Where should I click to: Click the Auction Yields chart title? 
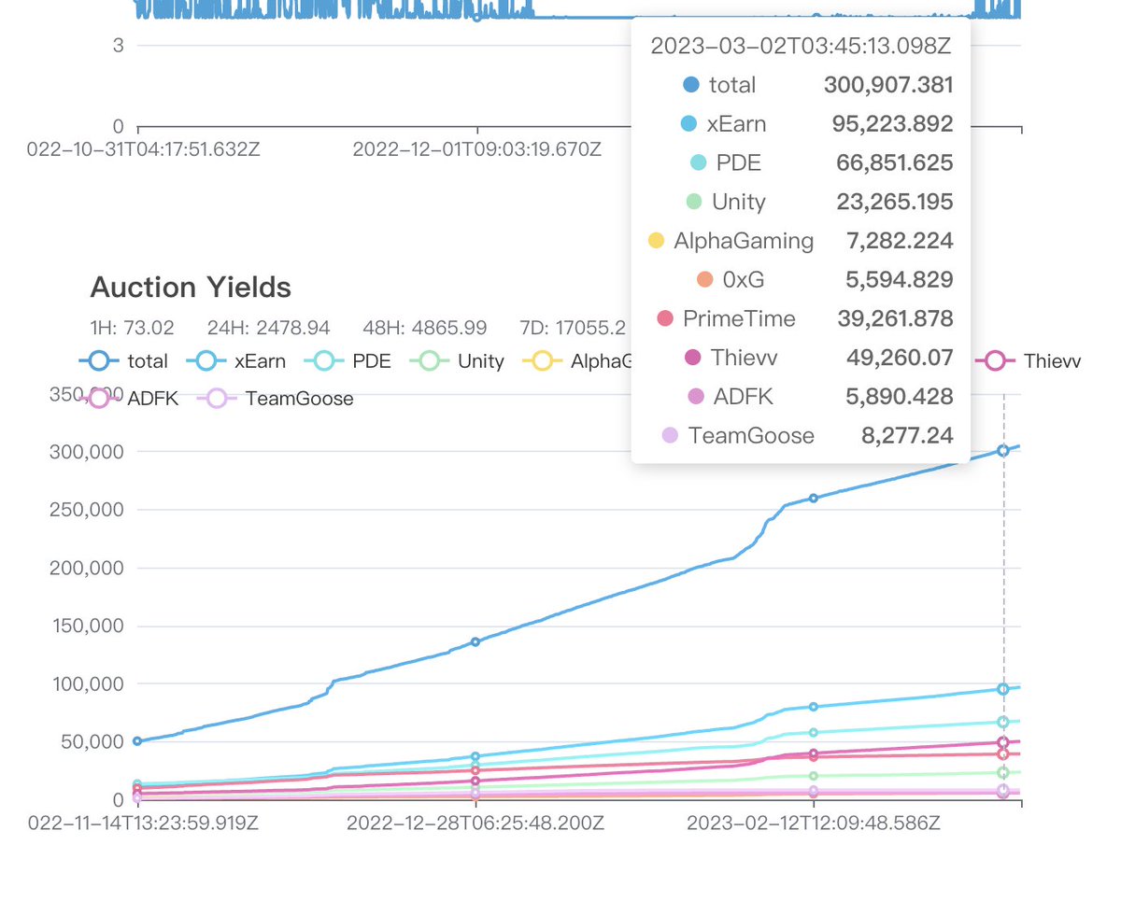click(x=191, y=287)
